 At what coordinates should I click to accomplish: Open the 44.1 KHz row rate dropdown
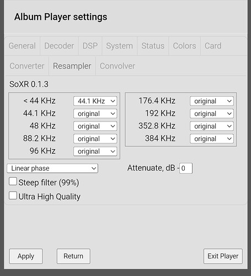point(95,114)
